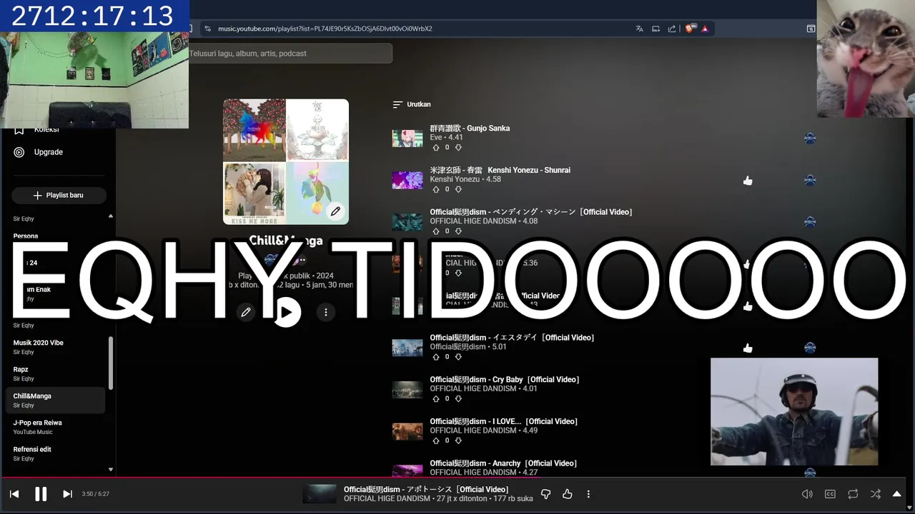This screenshot has width=915, height=514.
Task: Open now playing album thumbnail
Action: (x=320, y=494)
